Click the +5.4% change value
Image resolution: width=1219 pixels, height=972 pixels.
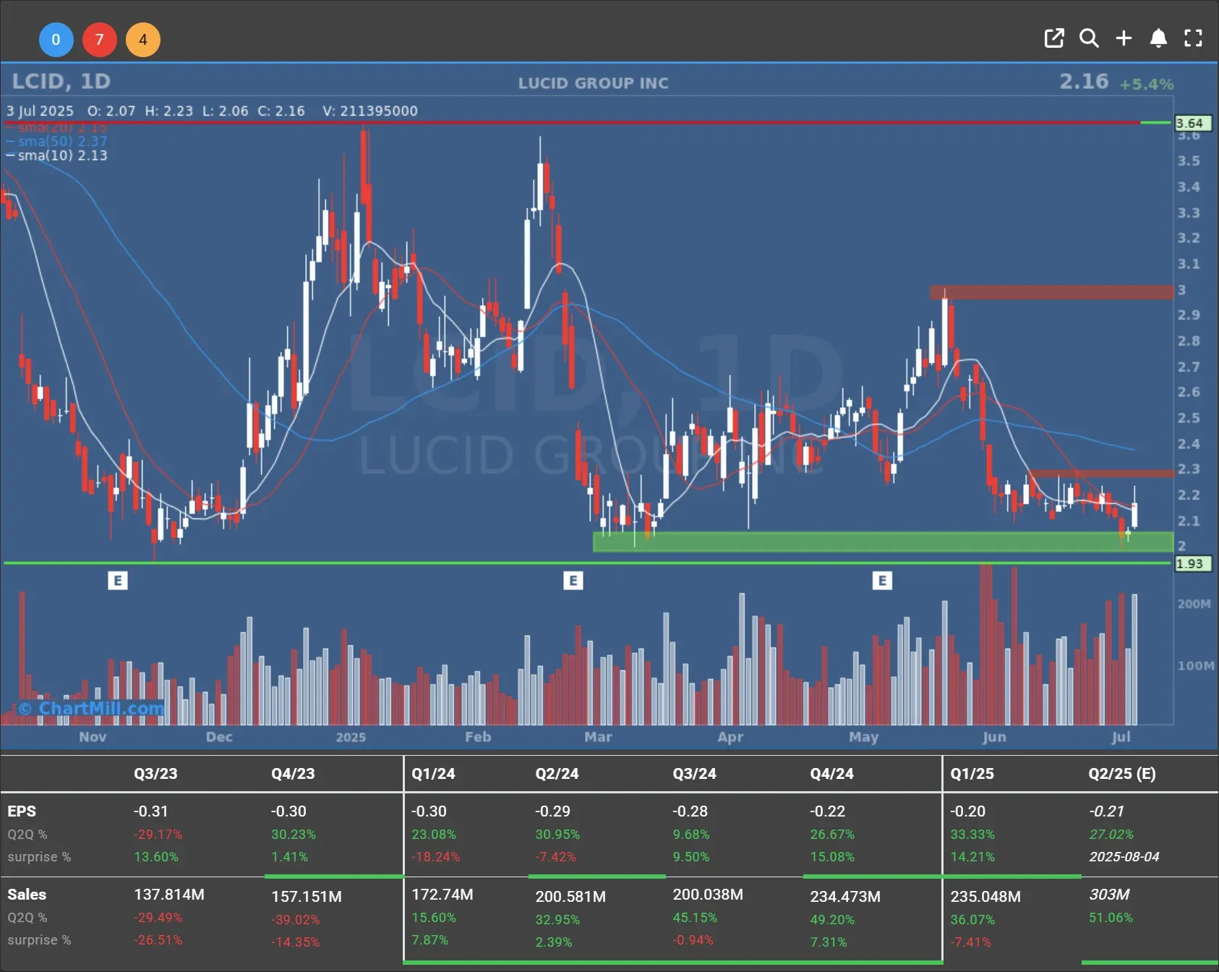[x=1147, y=84]
